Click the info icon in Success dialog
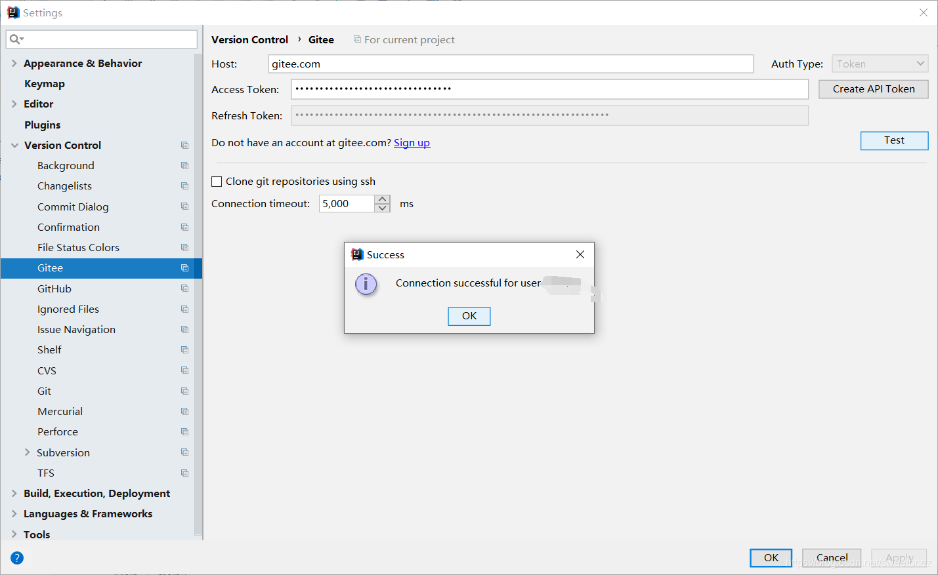The height and width of the screenshot is (575, 938). 366,284
